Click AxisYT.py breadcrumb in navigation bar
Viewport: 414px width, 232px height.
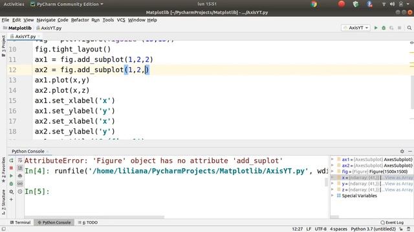pyautogui.click(x=49, y=28)
